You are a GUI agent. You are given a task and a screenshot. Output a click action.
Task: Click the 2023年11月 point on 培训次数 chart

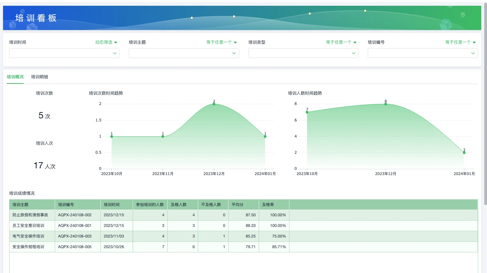click(x=163, y=136)
